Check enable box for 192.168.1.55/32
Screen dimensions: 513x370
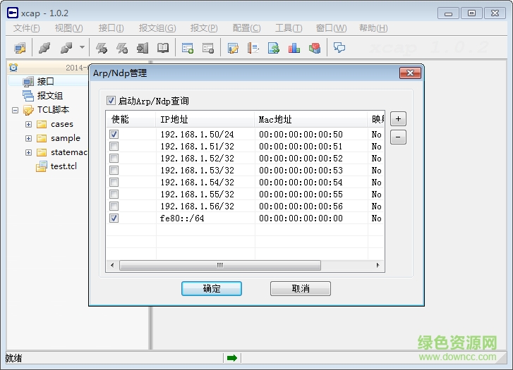pos(114,194)
